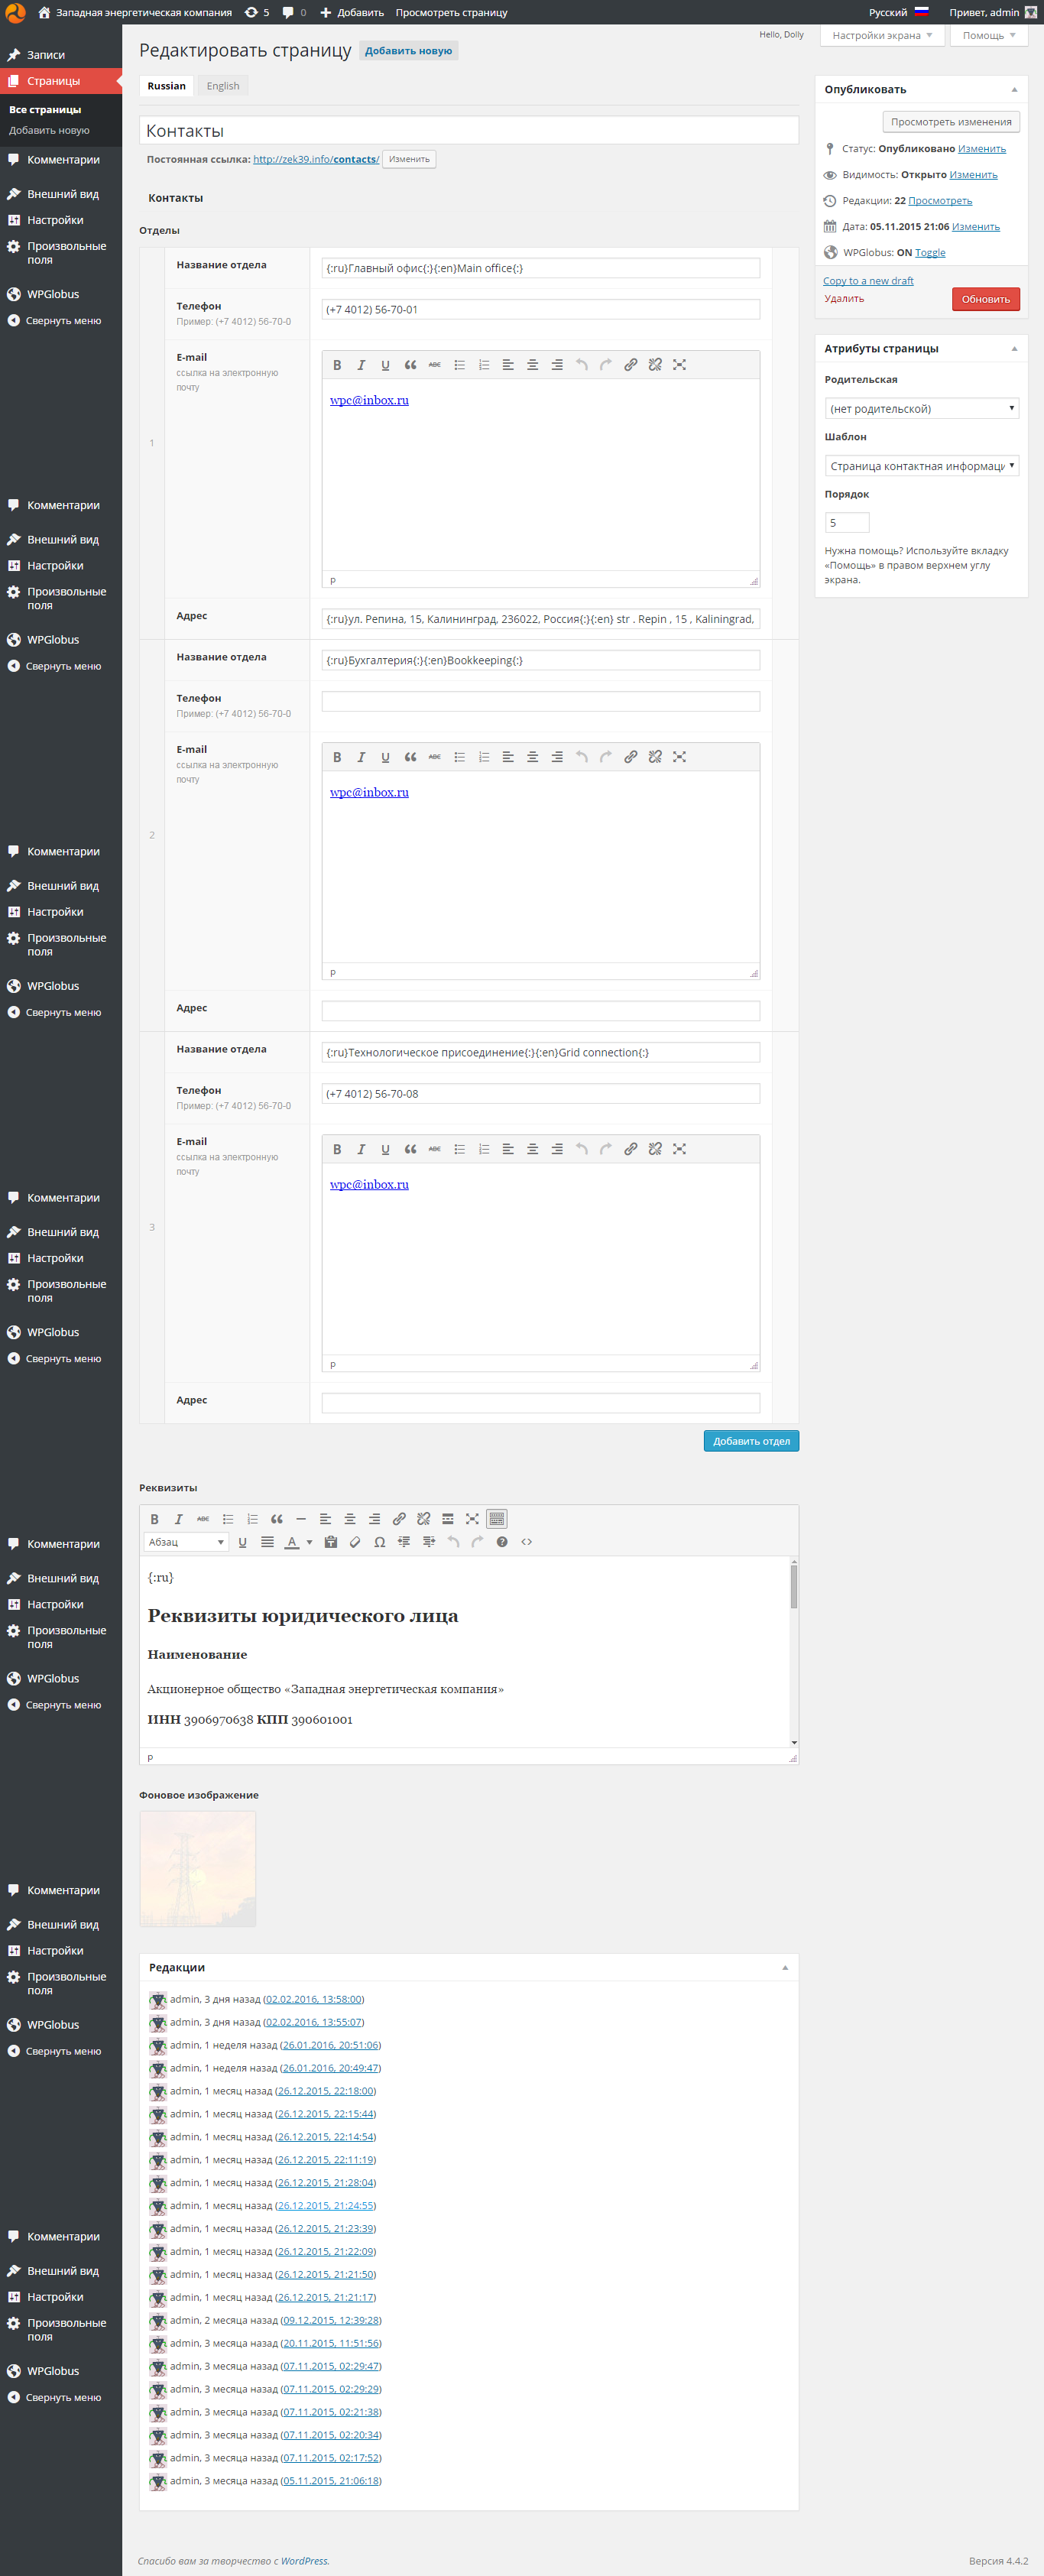Collapse the Редакции panel
This screenshot has height=2576, width=1044.
785,1968
